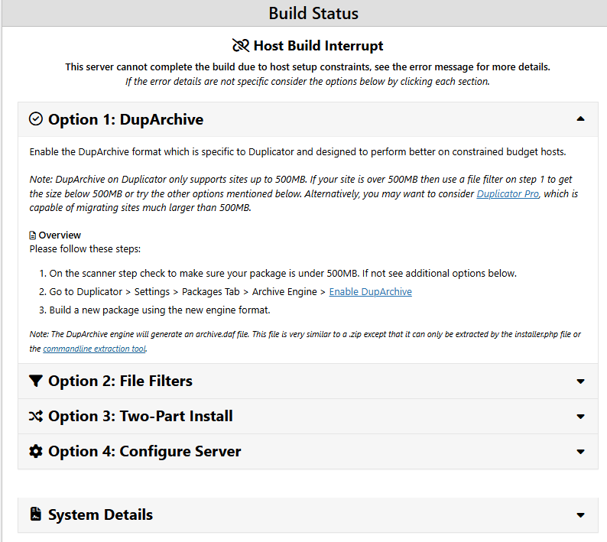The image size is (607, 542).
Task: Click the funnel filter icon for Option 2
Action: tap(36, 381)
